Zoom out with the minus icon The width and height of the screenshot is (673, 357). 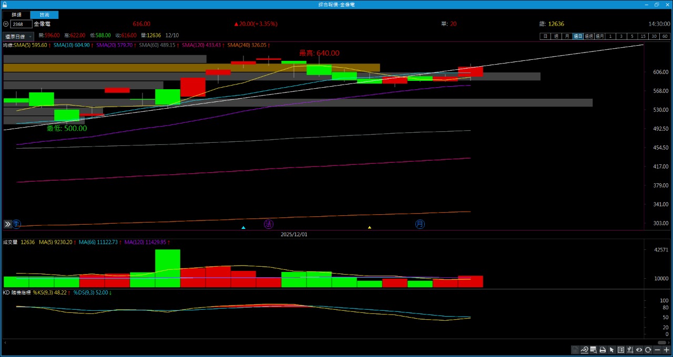point(657,350)
